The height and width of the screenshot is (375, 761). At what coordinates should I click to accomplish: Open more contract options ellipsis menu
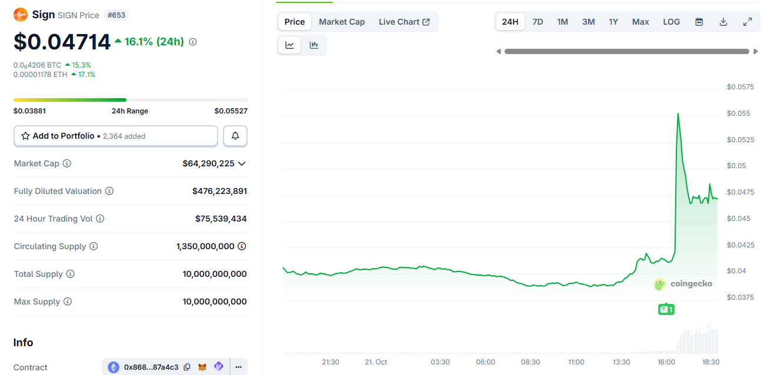[238, 367]
